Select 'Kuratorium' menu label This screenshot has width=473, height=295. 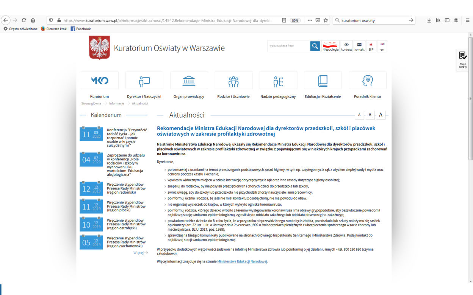(100, 96)
